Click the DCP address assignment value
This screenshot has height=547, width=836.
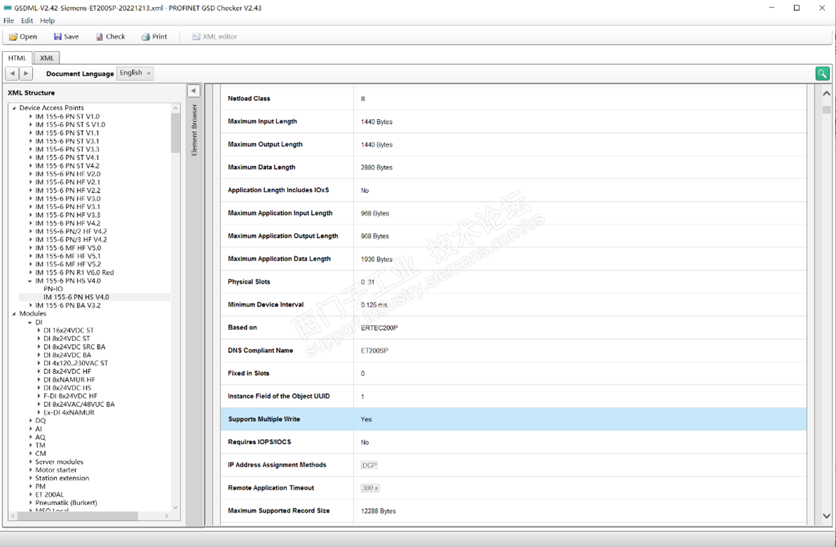tap(369, 466)
